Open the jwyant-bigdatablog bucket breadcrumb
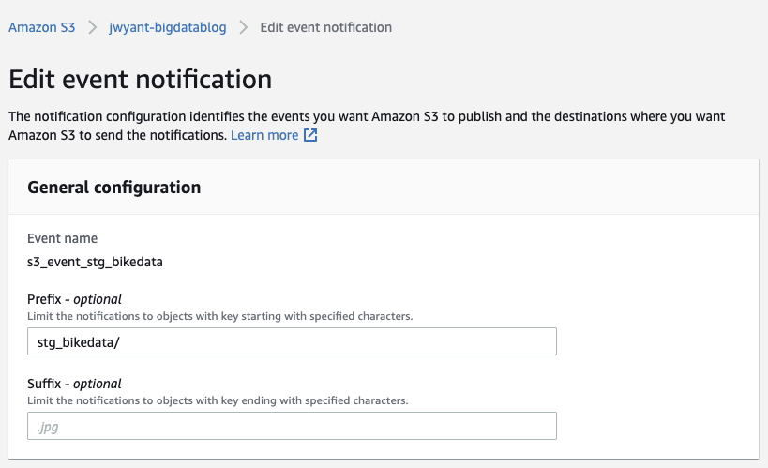This screenshot has width=768, height=468. [169, 27]
